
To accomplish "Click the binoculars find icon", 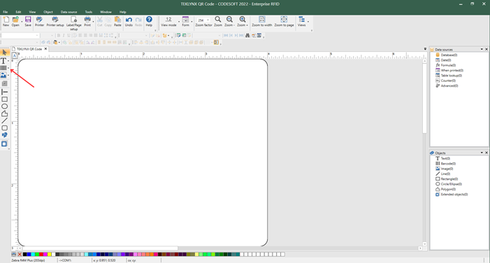I will tap(247, 36).
